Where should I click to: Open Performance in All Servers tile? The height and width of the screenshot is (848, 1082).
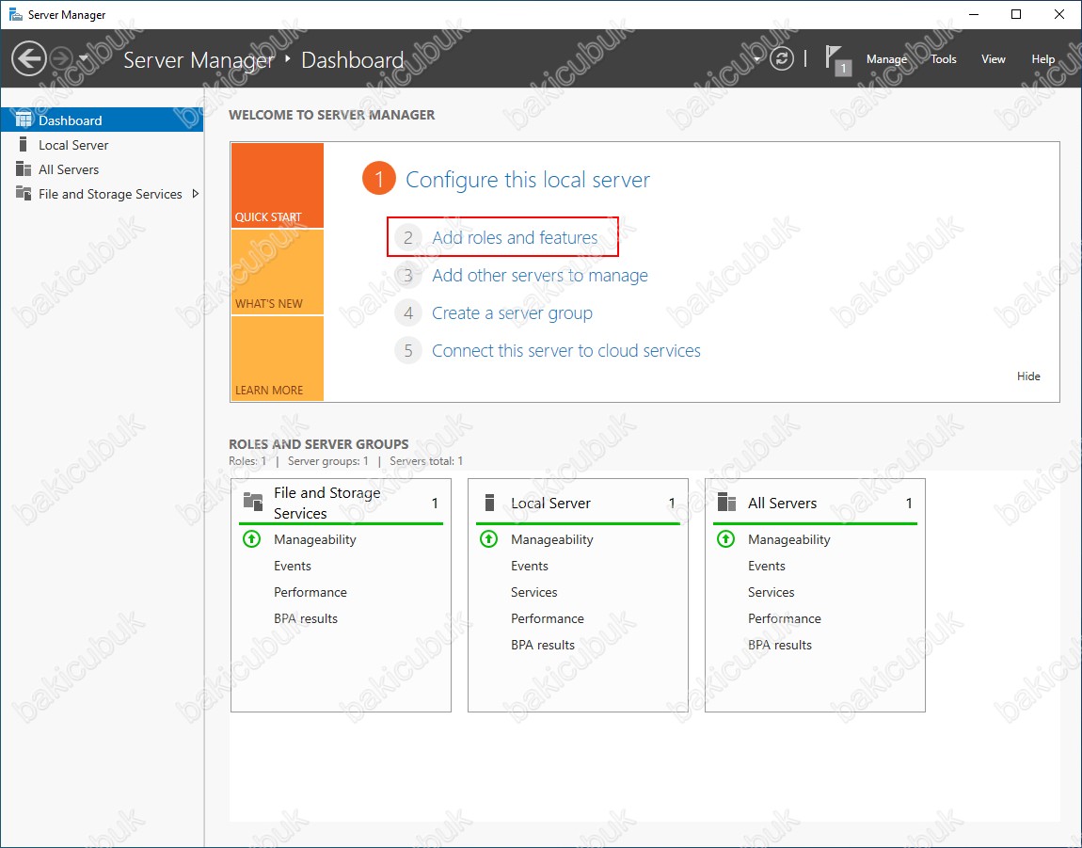(785, 618)
